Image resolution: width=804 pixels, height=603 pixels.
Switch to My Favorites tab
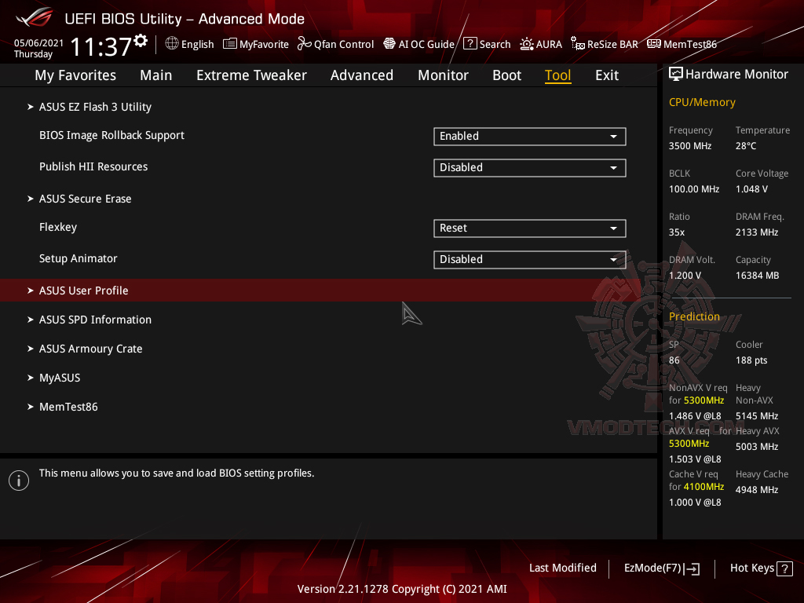coord(75,75)
